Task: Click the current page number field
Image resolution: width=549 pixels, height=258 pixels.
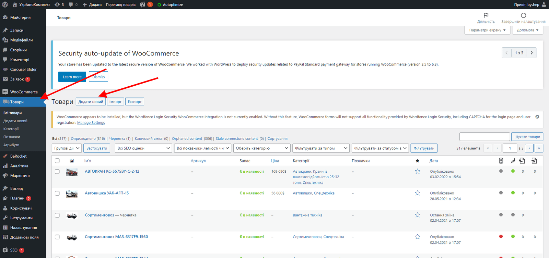Action: click(x=510, y=148)
